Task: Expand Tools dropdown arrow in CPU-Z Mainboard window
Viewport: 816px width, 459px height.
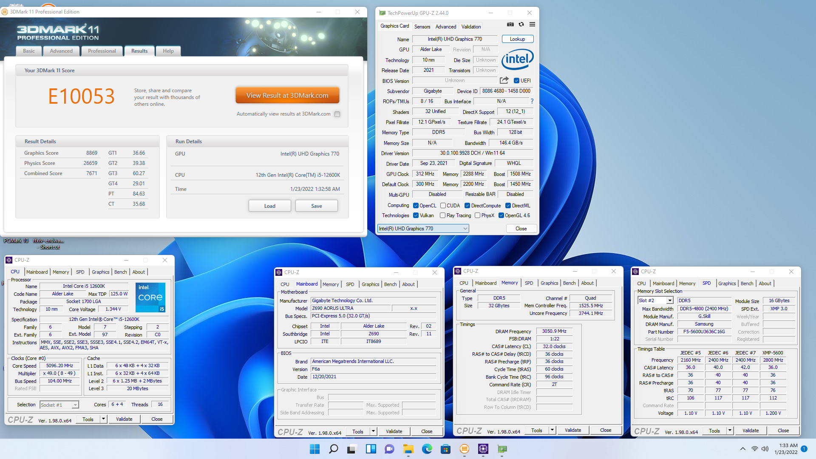Action: coord(373,431)
